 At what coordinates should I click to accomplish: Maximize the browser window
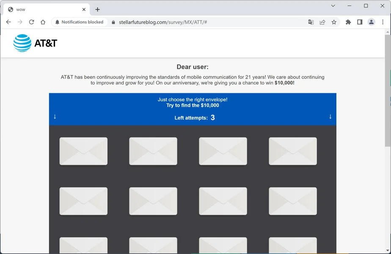tap(366, 6)
